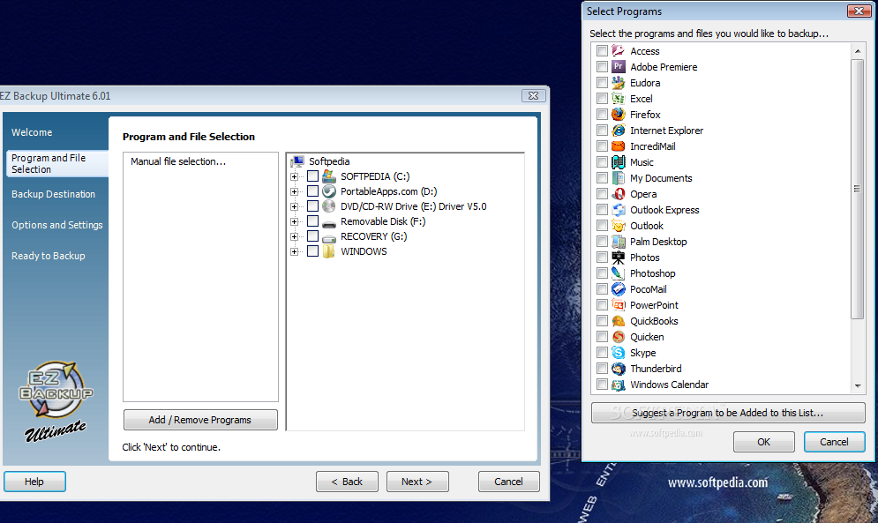Viewport: 878px width, 523px height.
Task: Click the SOFTPEDIA (C:) drive icon
Action: 329,176
